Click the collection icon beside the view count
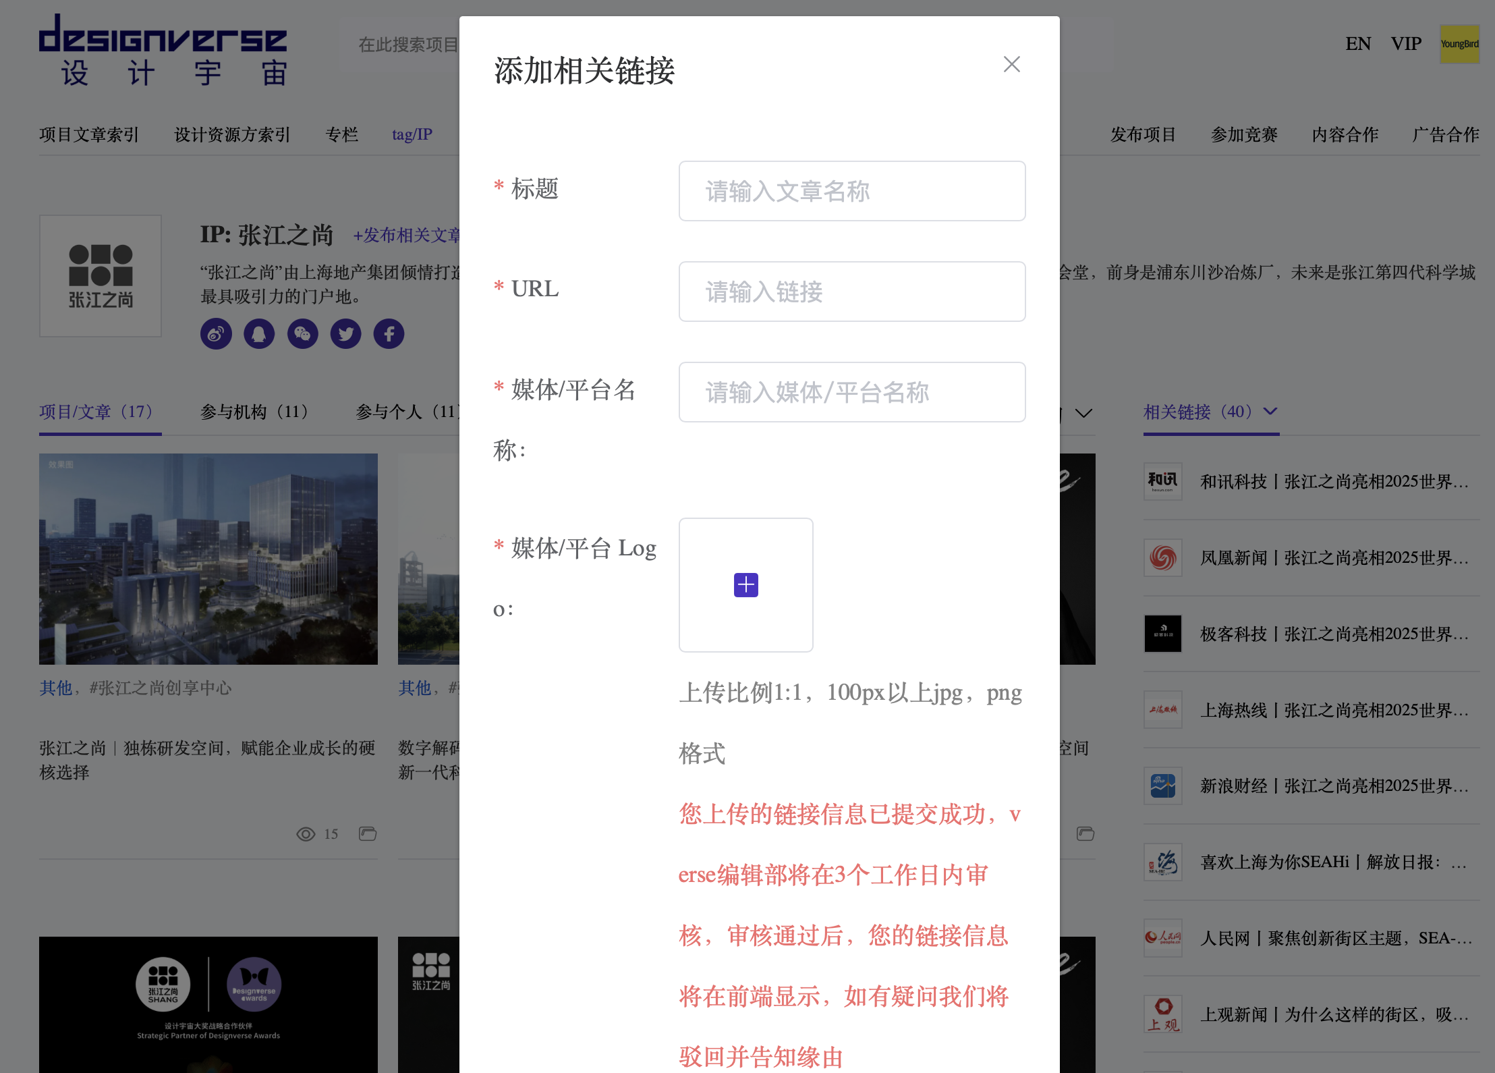 [x=368, y=833]
